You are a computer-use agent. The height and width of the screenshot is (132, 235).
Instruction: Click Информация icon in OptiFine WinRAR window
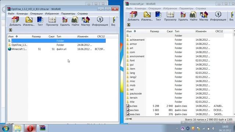(x=100, y=22)
